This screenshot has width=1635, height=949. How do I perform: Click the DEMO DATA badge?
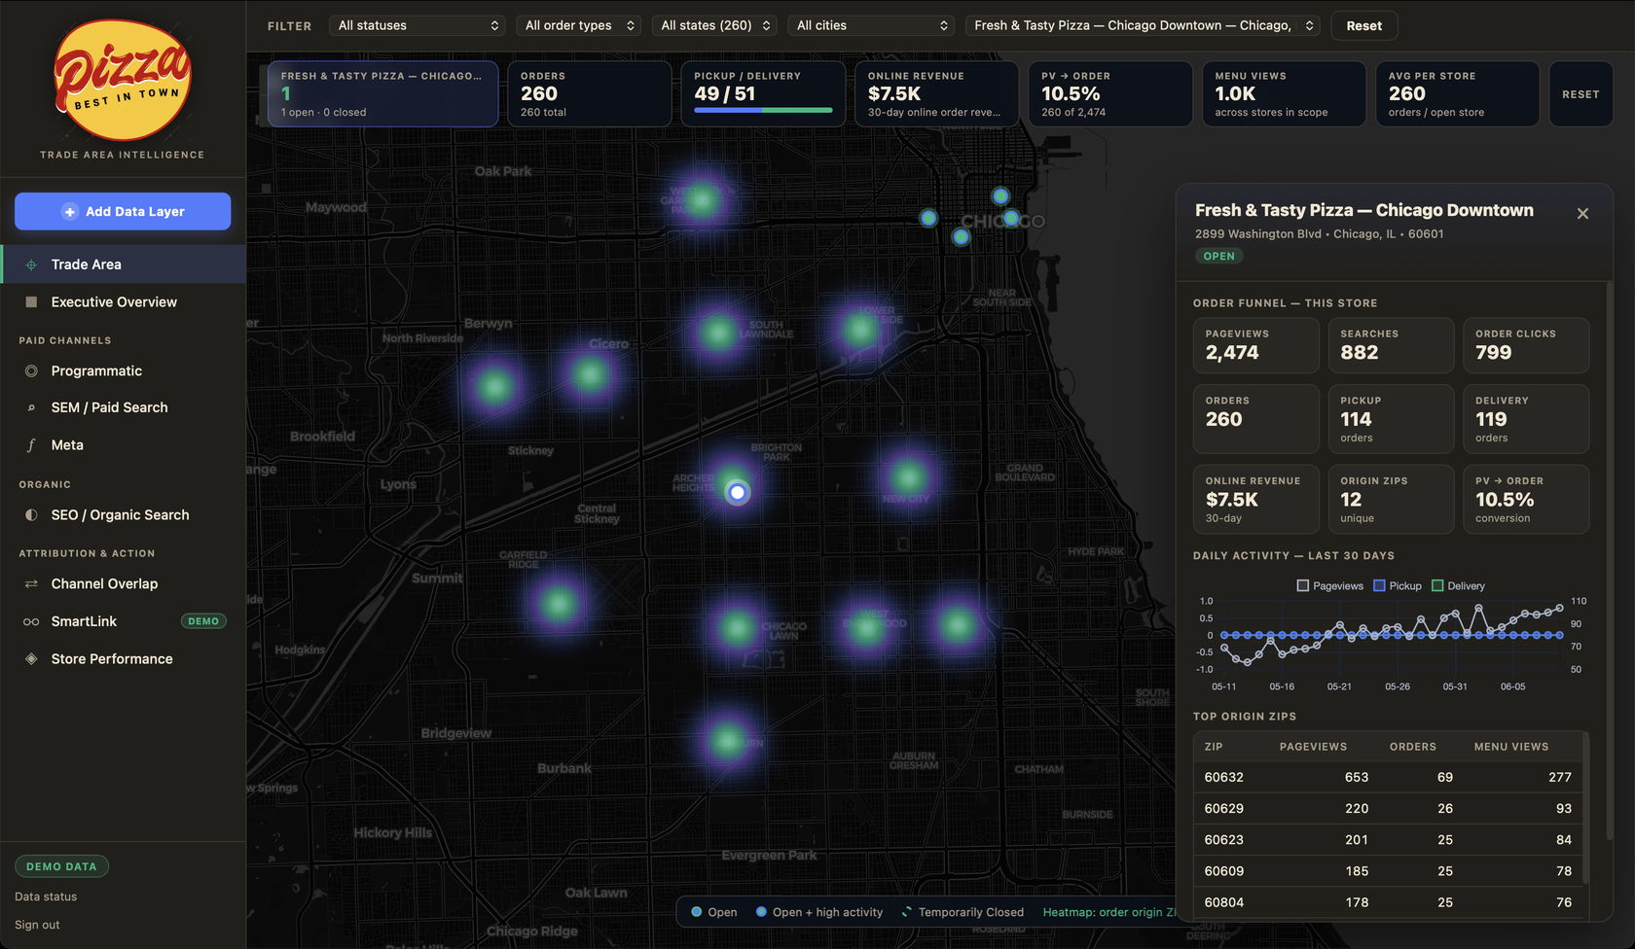coord(61,866)
